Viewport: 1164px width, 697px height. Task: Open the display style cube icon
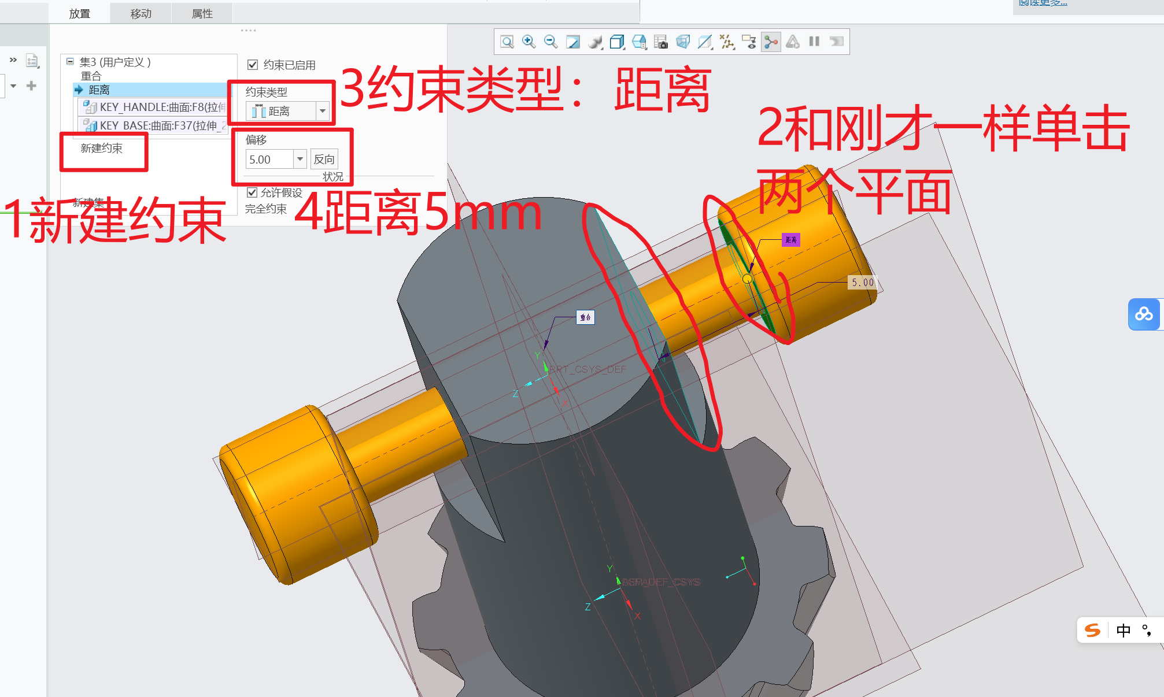(618, 41)
